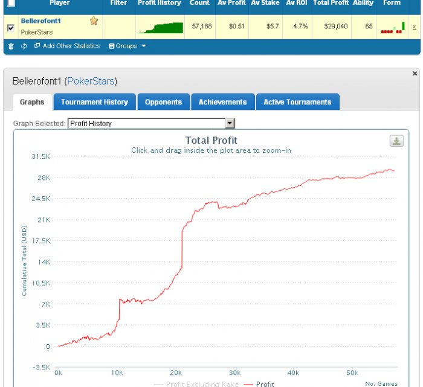
Task: Click the download chart icon
Action: 396,141
